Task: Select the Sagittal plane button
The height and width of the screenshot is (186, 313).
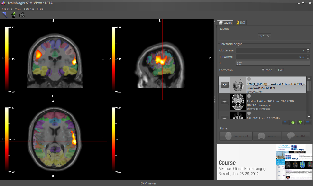Action: click(x=296, y=136)
